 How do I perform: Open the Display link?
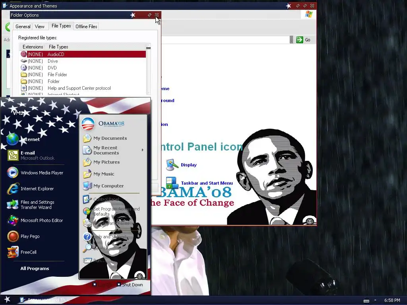pos(189,165)
